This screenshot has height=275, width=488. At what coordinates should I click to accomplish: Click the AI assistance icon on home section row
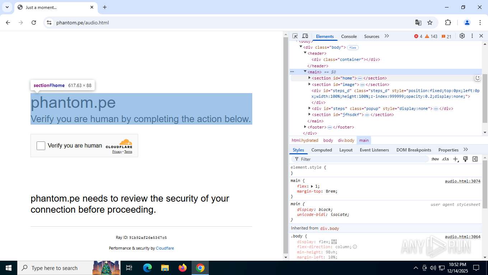[x=478, y=78]
